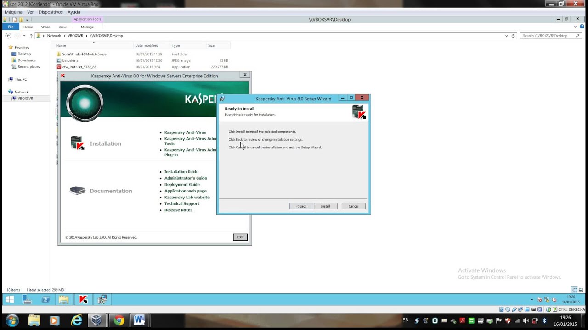Open the Manage ribbon tab
The height and width of the screenshot is (330, 588).
[87, 27]
